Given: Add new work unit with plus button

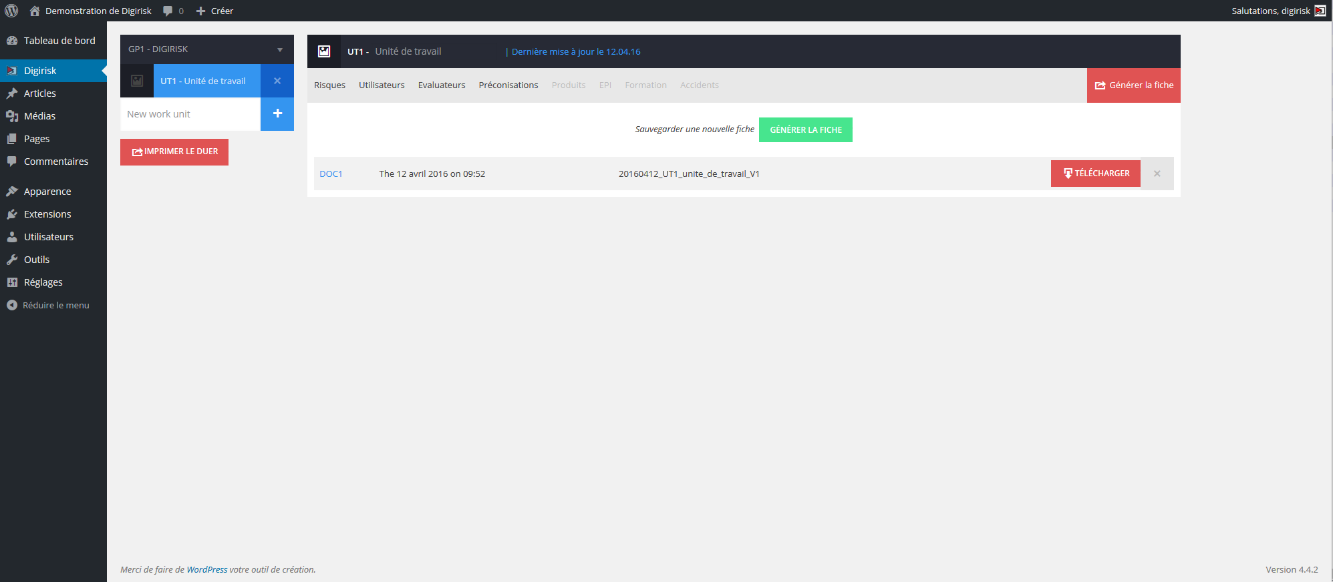Looking at the screenshot, I should pyautogui.click(x=277, y=113).
